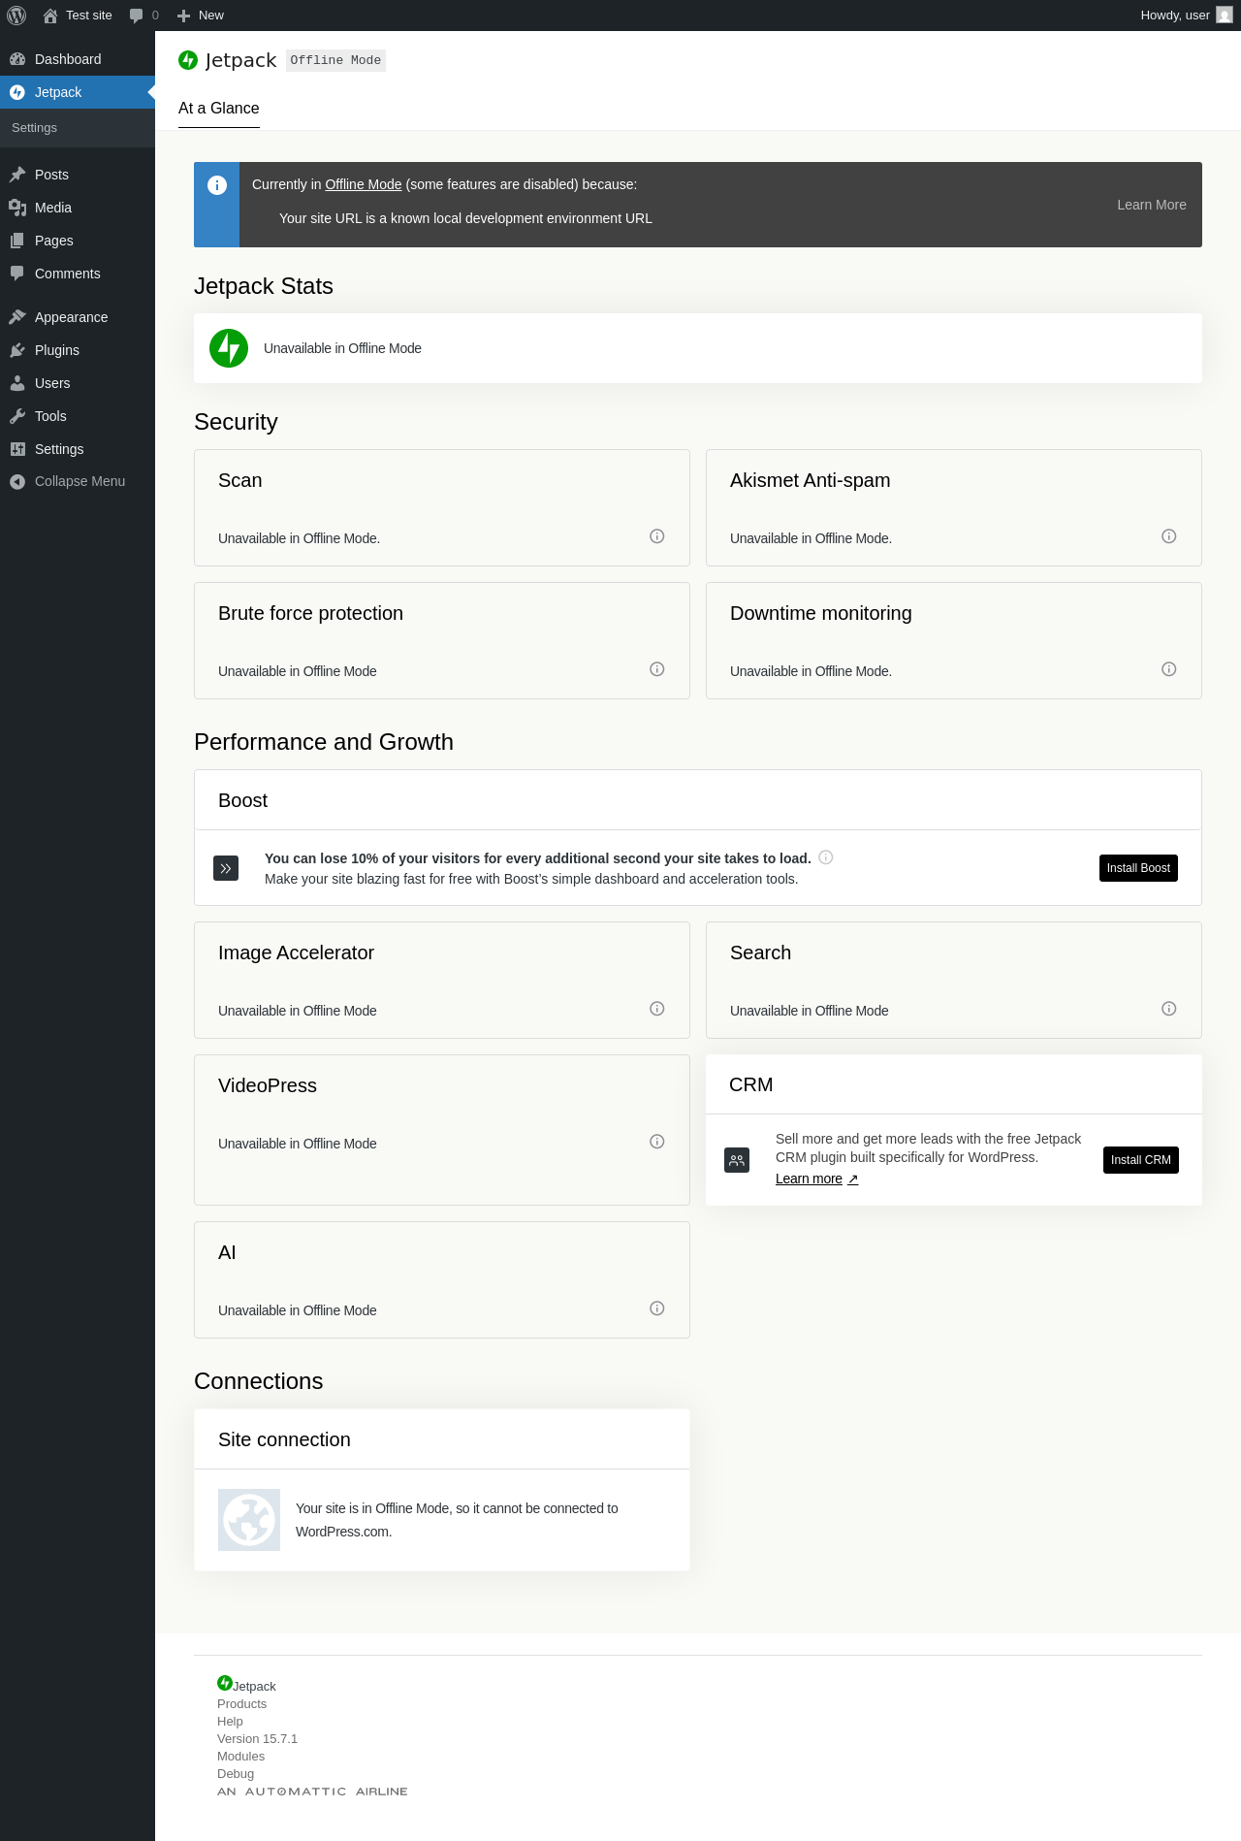This screenshot has height=1841, width=1241.
Task: Click the WordPress logo in admin bar
Action: point(16,16)
